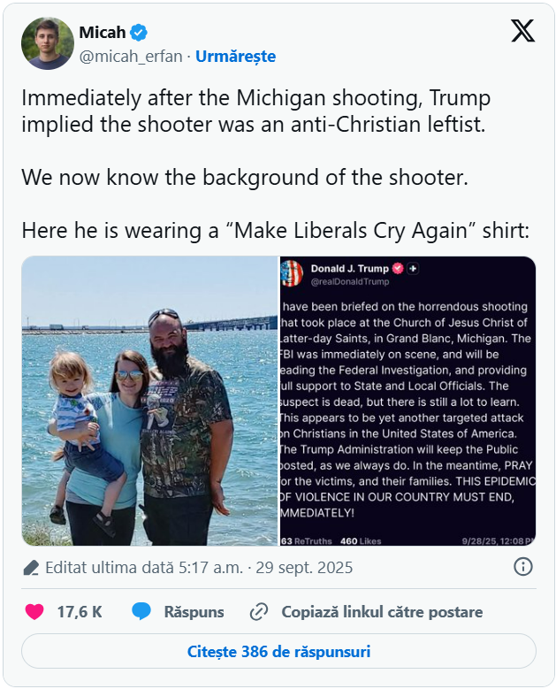Open the @micah_erfan handle link
This screenshot has height=689, width=556.
131,57
